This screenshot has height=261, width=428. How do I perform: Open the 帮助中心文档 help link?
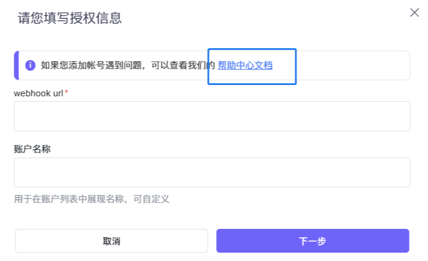(245, 65)
